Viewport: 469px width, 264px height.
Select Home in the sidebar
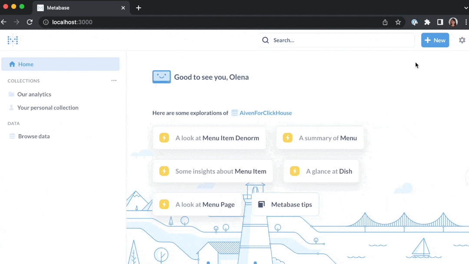coord(60,64)
